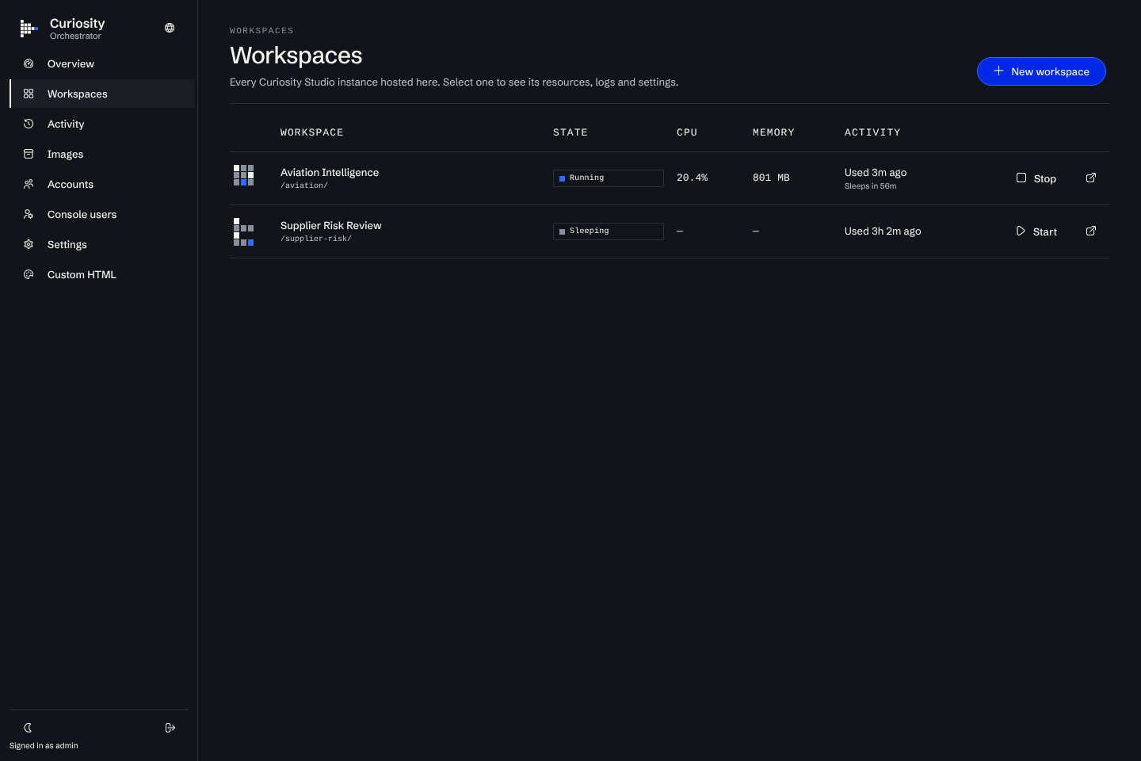Click the Curiosity logo icon
This screenshot has height=761, width=1141.
29,29
